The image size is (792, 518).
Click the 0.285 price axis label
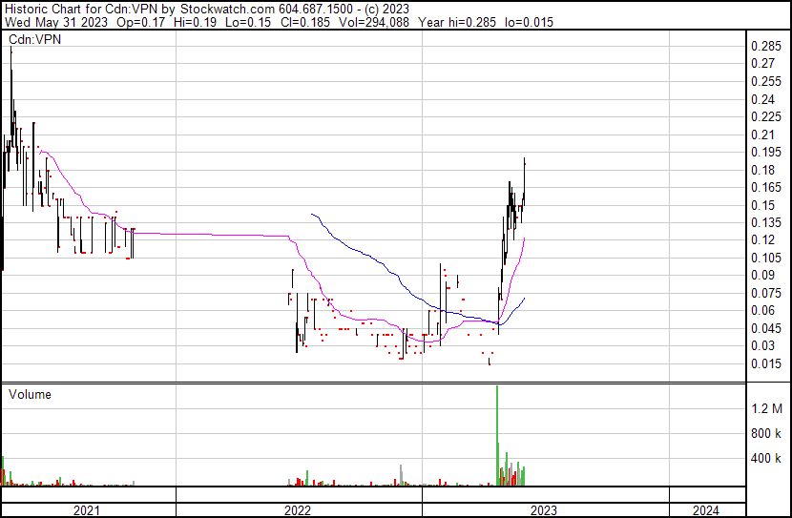click(766, 47)
